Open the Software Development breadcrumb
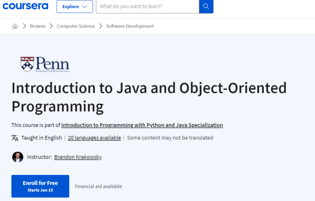 (130, 26)
